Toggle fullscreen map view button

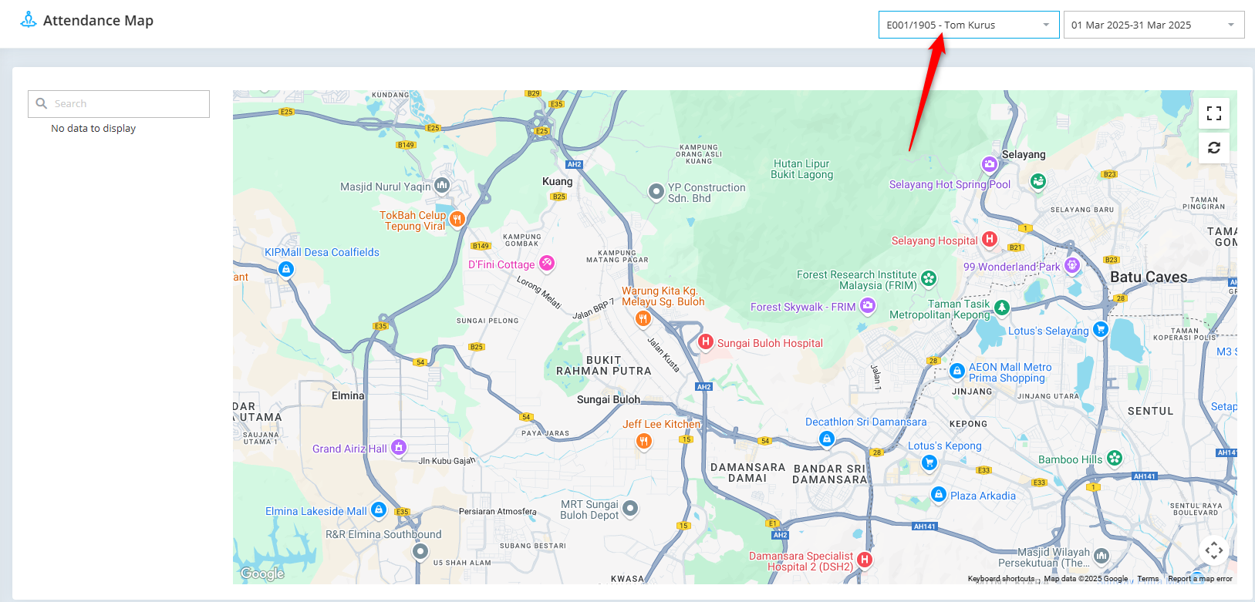click(x=1214, y=113)
